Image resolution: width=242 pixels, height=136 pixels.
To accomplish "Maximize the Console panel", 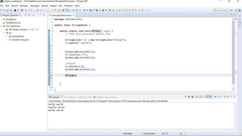I will [234, 97].
